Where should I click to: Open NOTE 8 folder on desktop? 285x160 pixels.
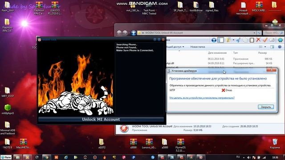(x=8, y=144)
